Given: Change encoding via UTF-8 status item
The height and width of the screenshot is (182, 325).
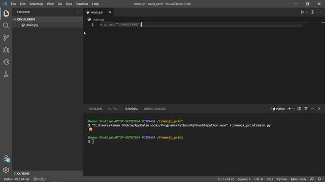Looking at the screenshot, I should tap(258, 179).
